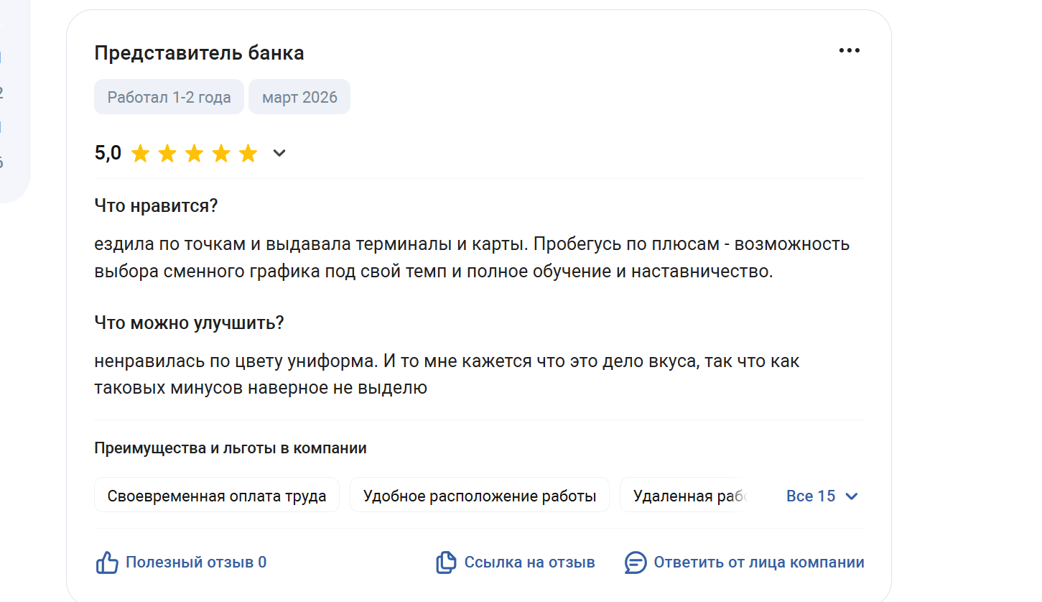Image resolution: width=1042 pixels, height=602 pixels.
Task: Click the fifth rating star
Action: (x=248, y=153)
